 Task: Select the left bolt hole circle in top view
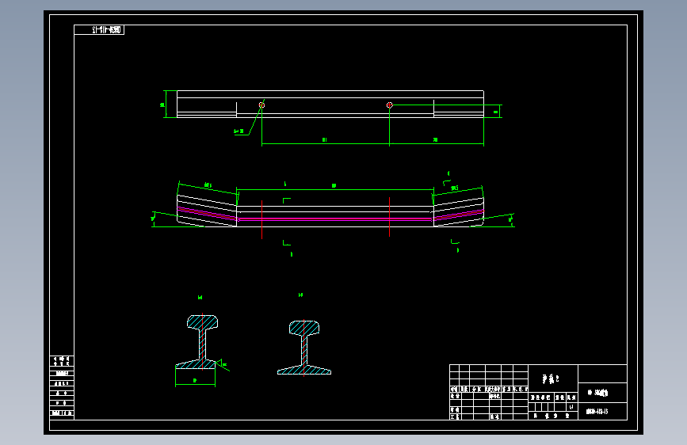coord(261,105)
